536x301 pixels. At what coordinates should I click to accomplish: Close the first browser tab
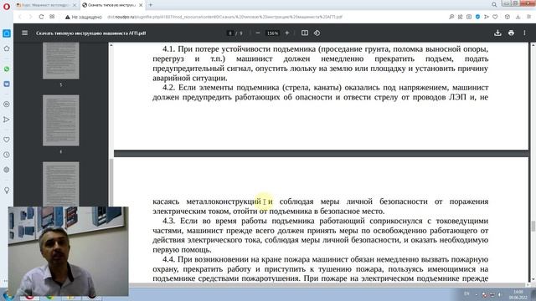pos(75,5)
